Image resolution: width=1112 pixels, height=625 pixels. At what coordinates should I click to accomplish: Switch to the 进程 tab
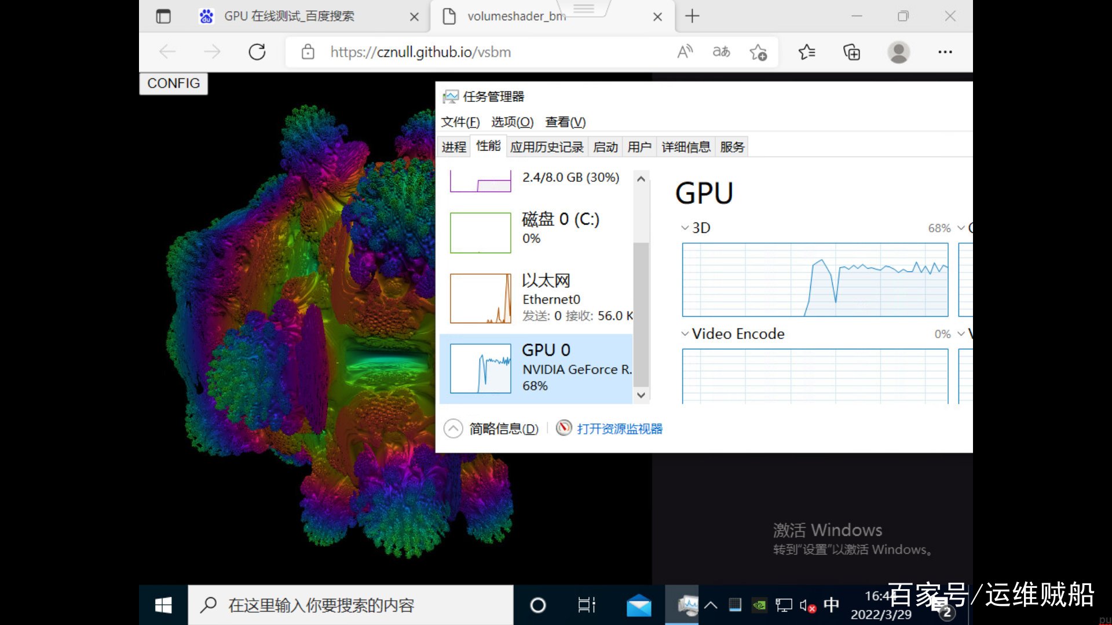click(x=453, y=147)
